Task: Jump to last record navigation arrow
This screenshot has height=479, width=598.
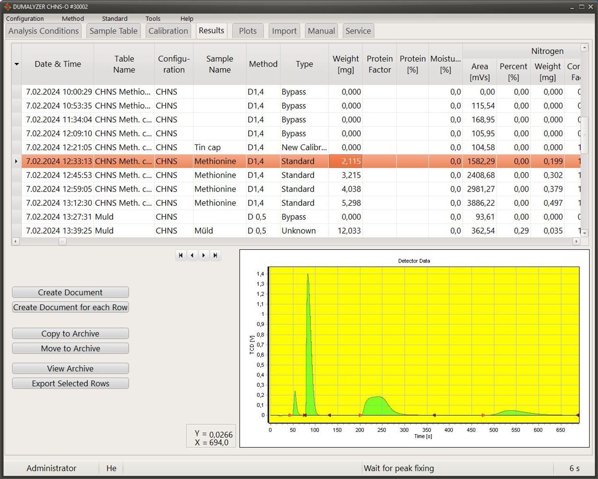Action: point(215,255)
